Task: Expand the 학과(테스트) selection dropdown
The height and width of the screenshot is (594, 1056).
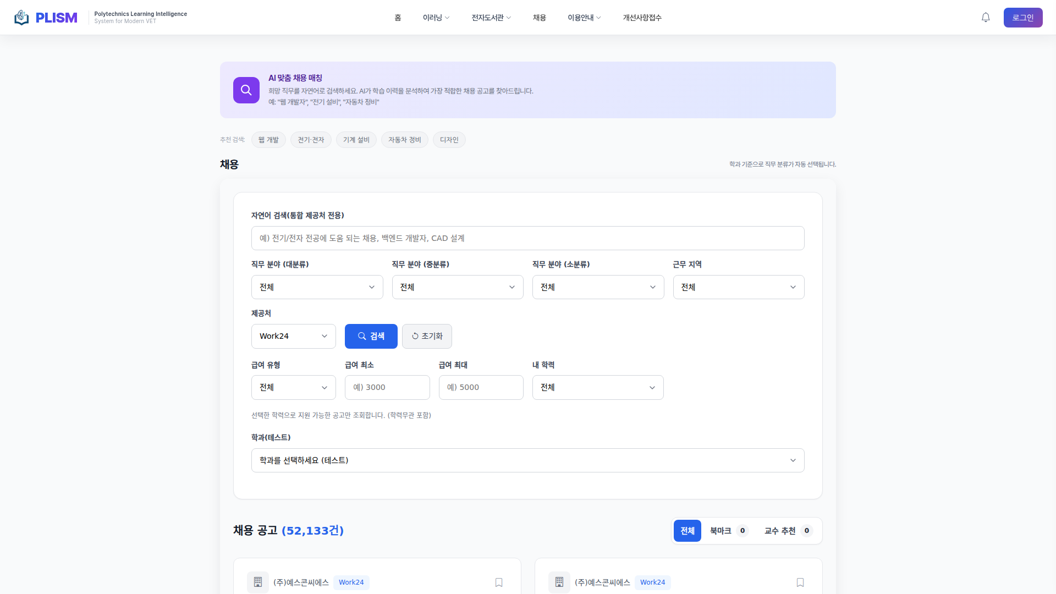Action: 527,460
